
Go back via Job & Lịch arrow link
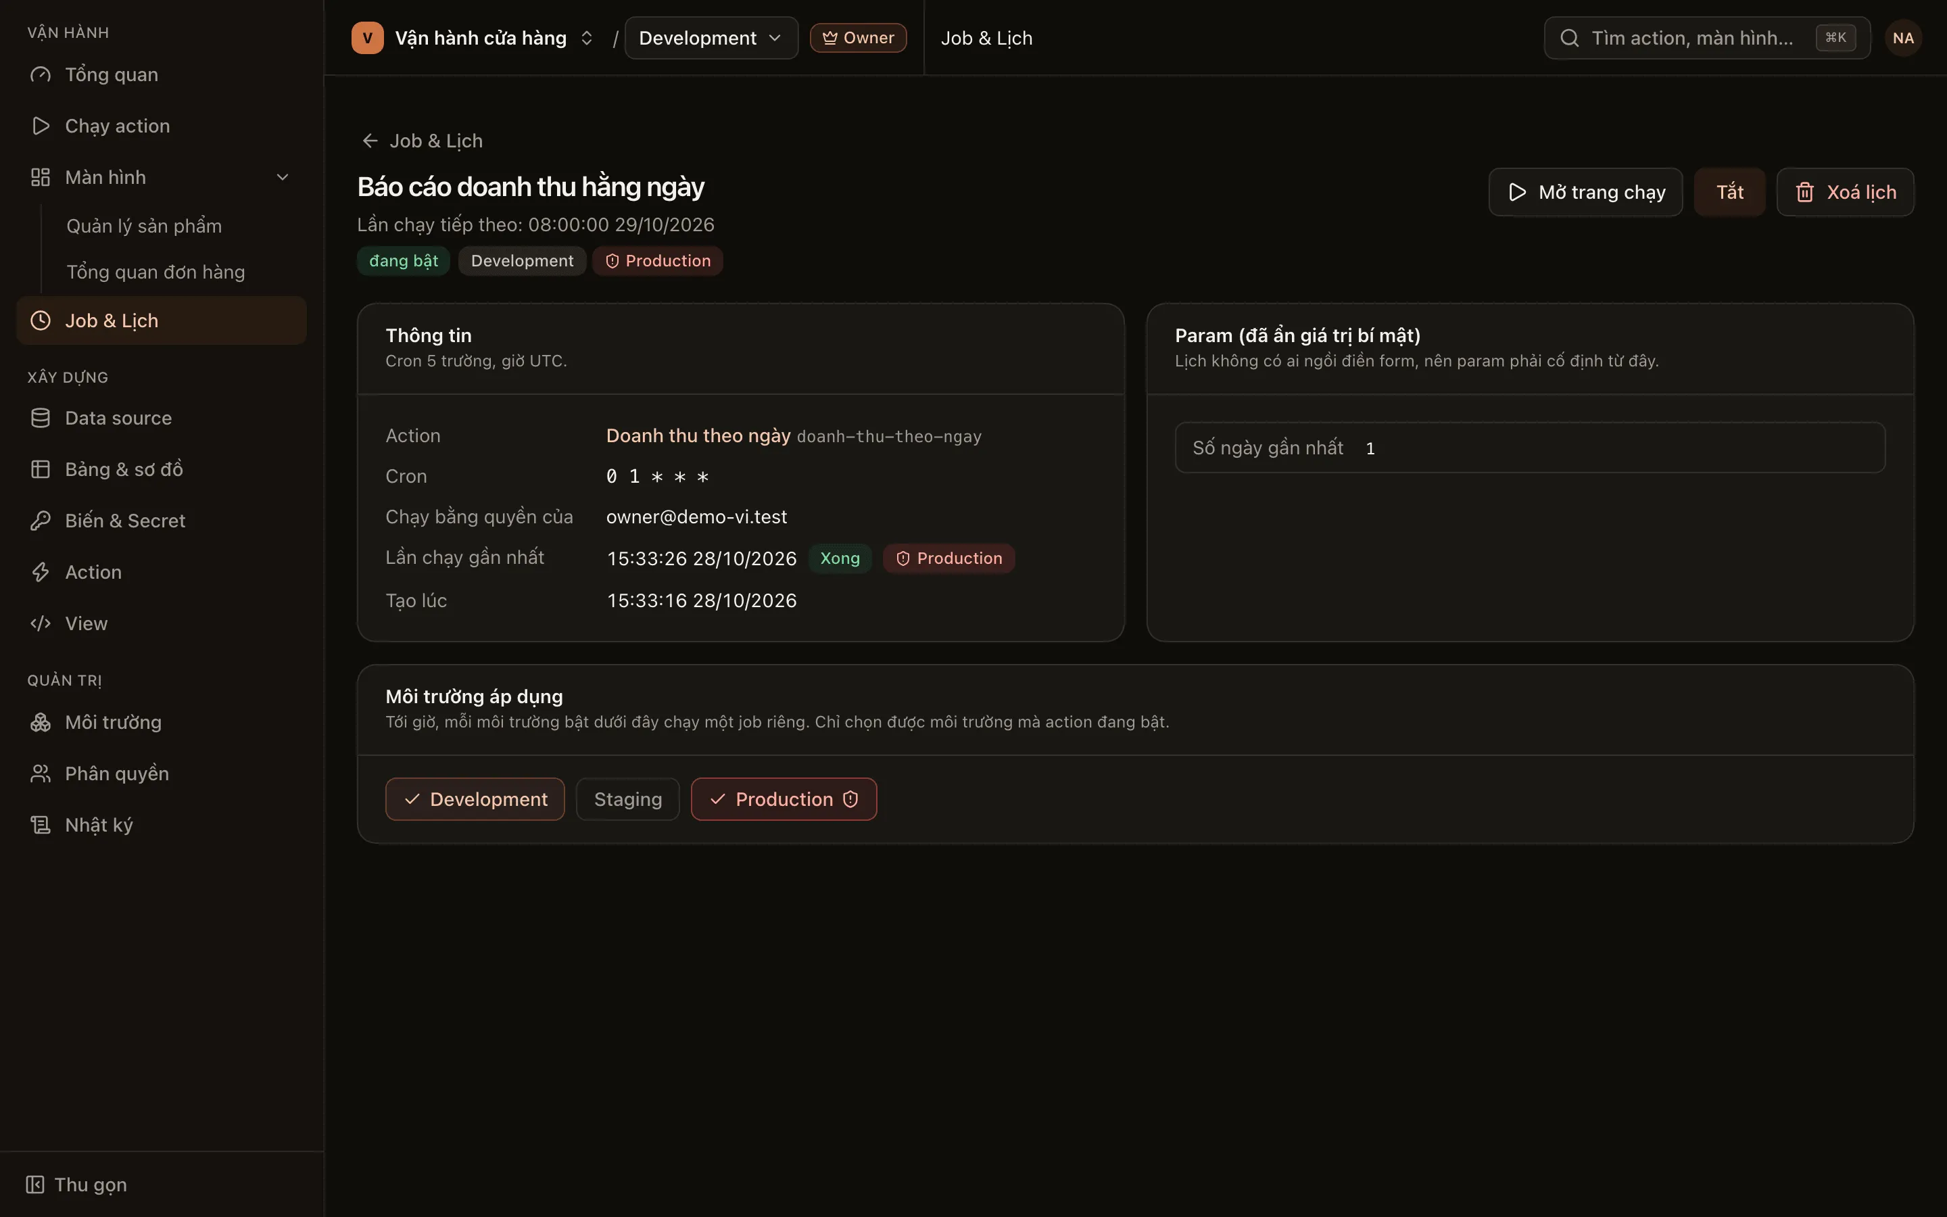click(422, 141)
